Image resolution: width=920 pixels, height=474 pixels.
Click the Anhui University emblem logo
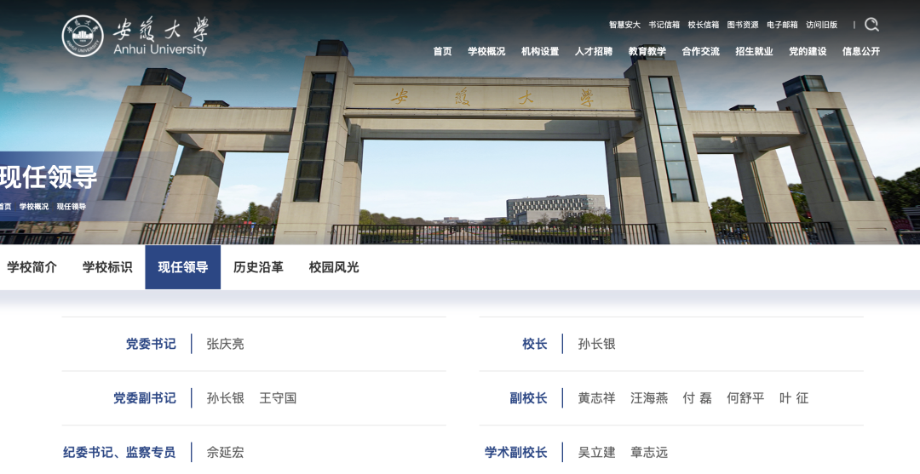83,37
